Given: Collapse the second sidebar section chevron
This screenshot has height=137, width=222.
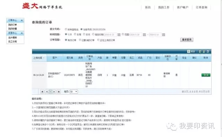Looking at the screenshot, I should [22, 33].
